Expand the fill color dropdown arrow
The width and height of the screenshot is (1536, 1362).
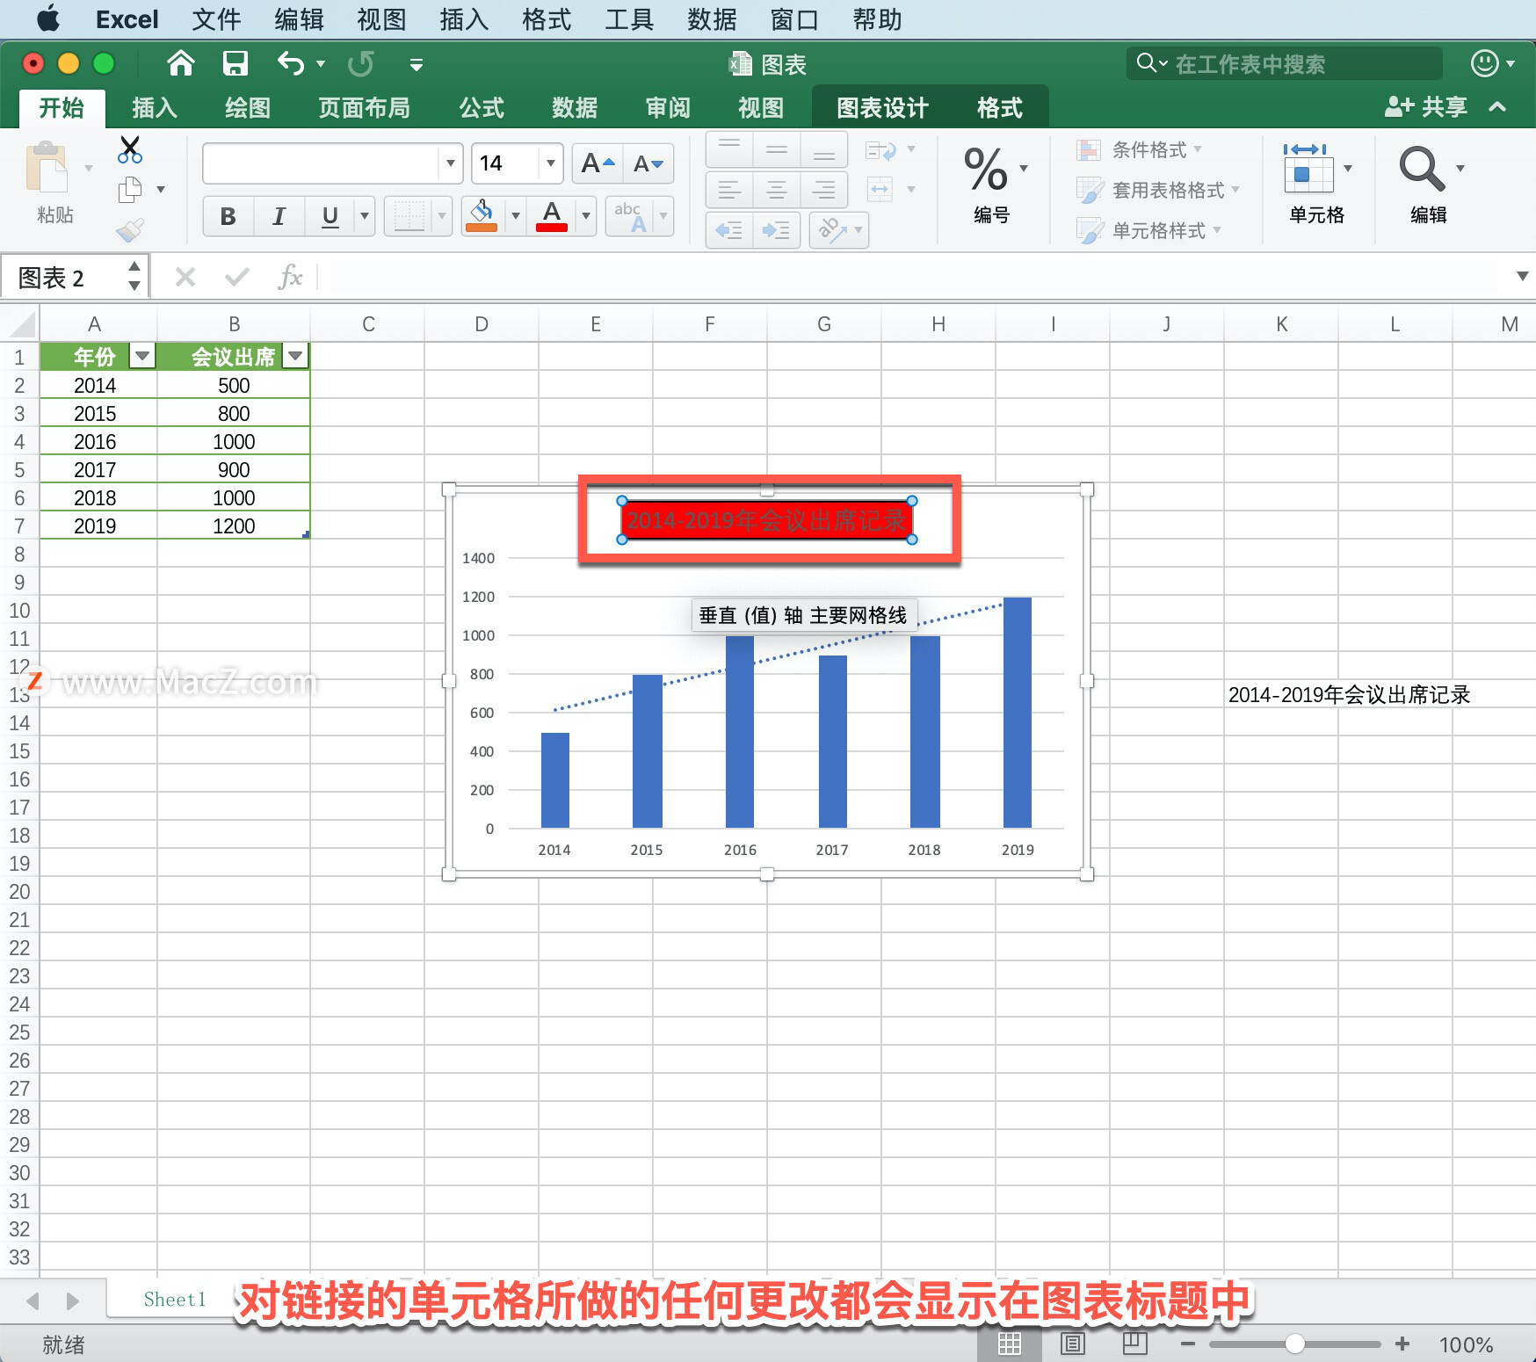515,216
